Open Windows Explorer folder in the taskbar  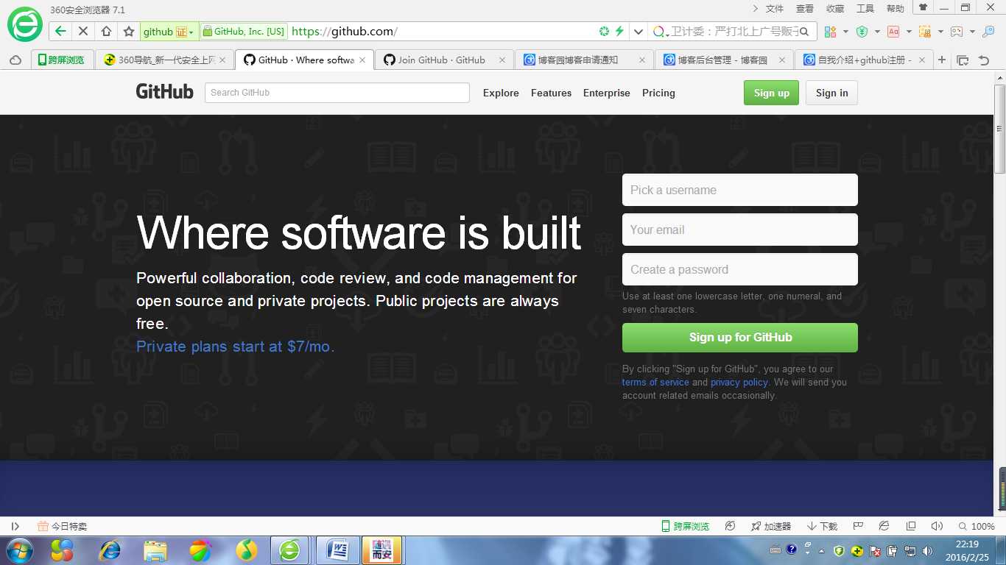coord(155,550)
